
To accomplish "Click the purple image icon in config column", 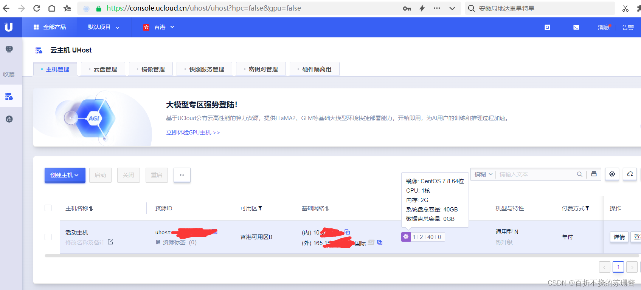I will pos(406,237).
